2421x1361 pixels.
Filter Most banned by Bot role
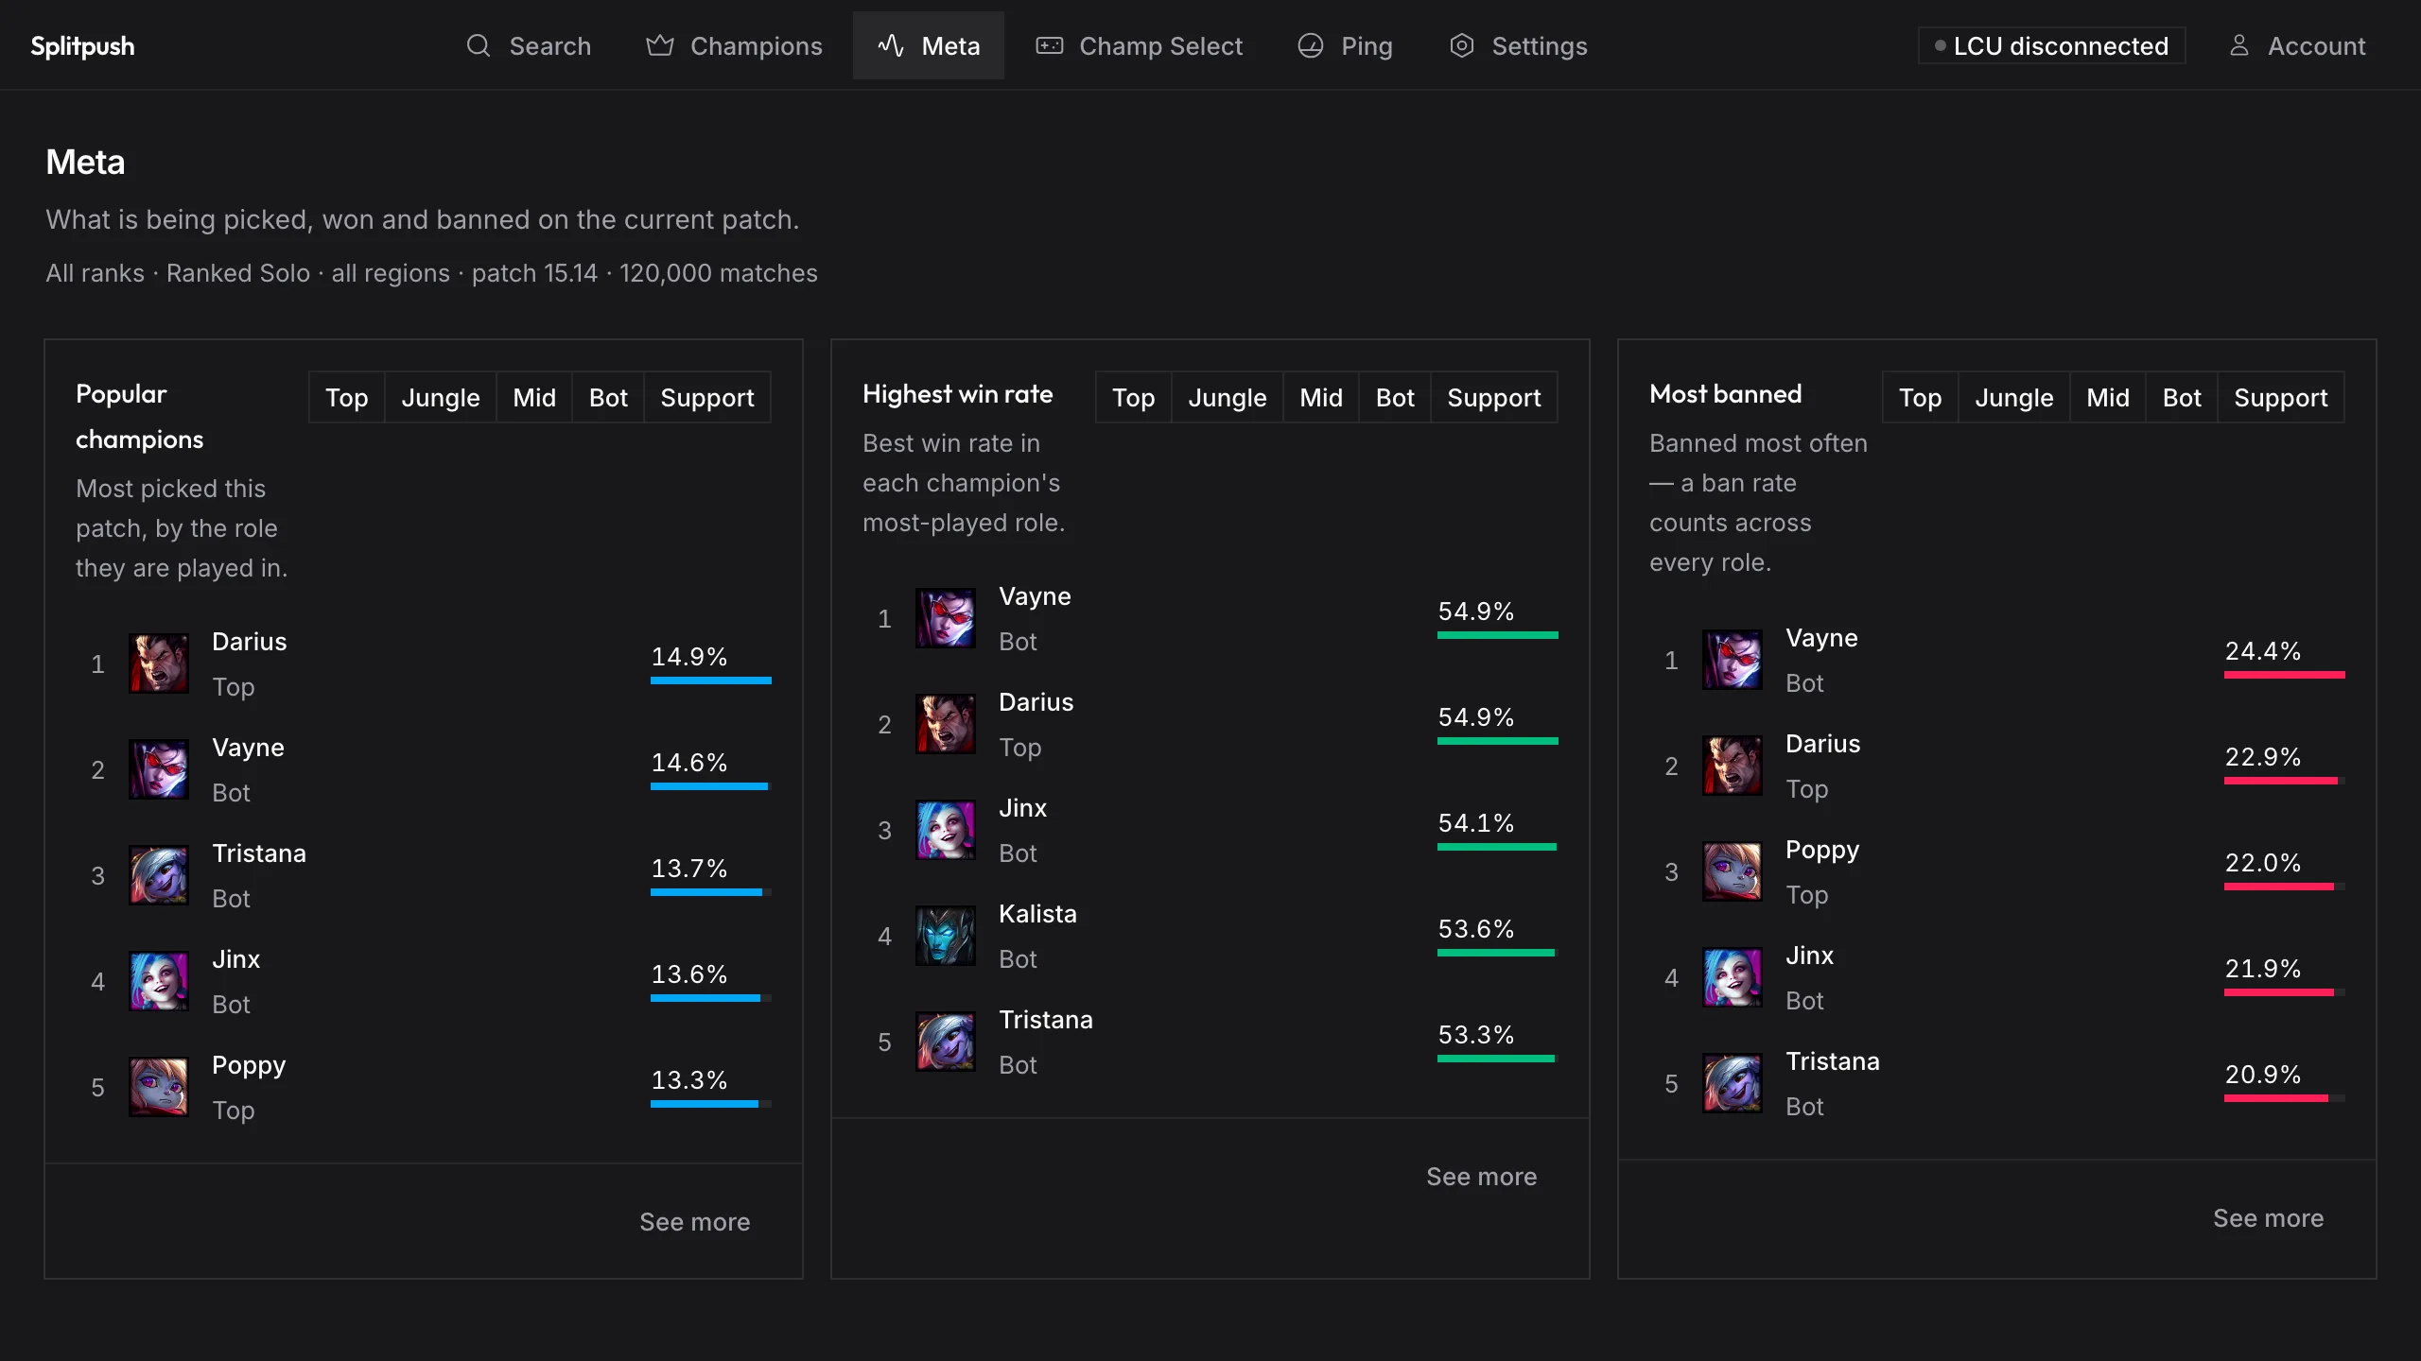(x=2182, y=397)
